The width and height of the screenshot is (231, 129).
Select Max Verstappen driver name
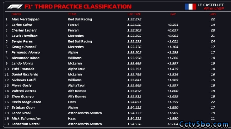(25, 19)
